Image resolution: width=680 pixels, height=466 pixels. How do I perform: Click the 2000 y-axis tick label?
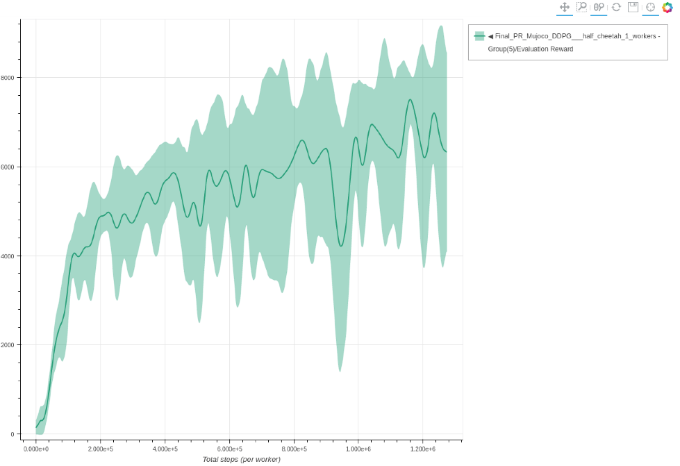tap(8, 345)
